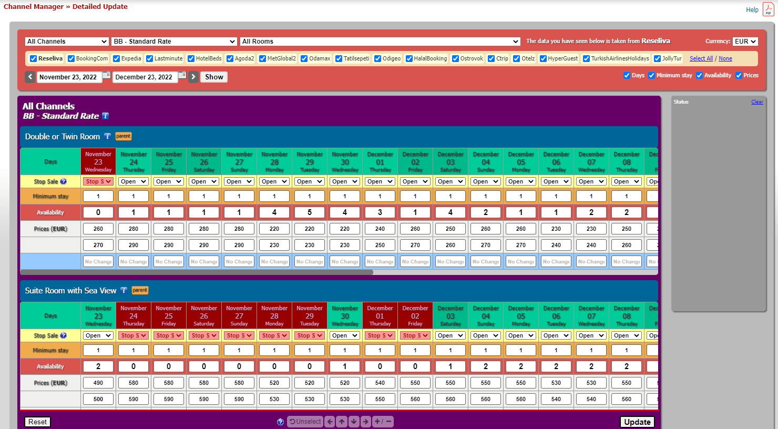Click the parent tag of Suite Room with Sea View
This screenshot has height=429, width=778.
coord(140,290)
